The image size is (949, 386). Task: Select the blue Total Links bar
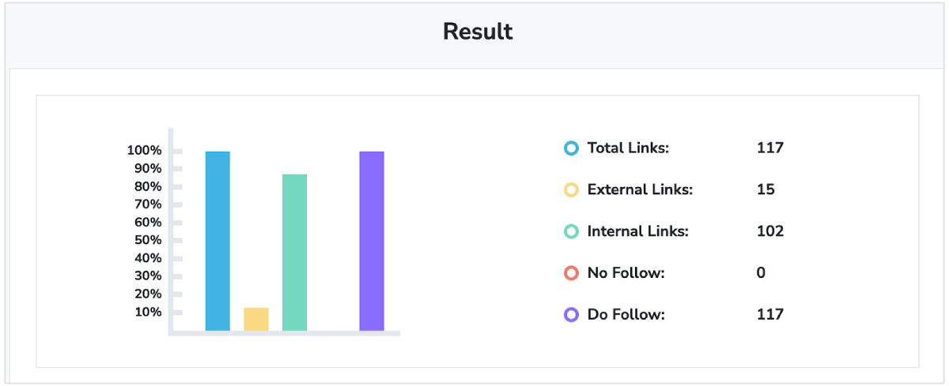pyautogui.click(x=217, y=241)
